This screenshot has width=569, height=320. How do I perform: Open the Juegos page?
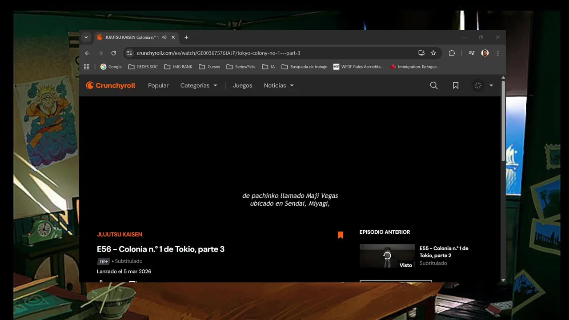tap(242, 85)
